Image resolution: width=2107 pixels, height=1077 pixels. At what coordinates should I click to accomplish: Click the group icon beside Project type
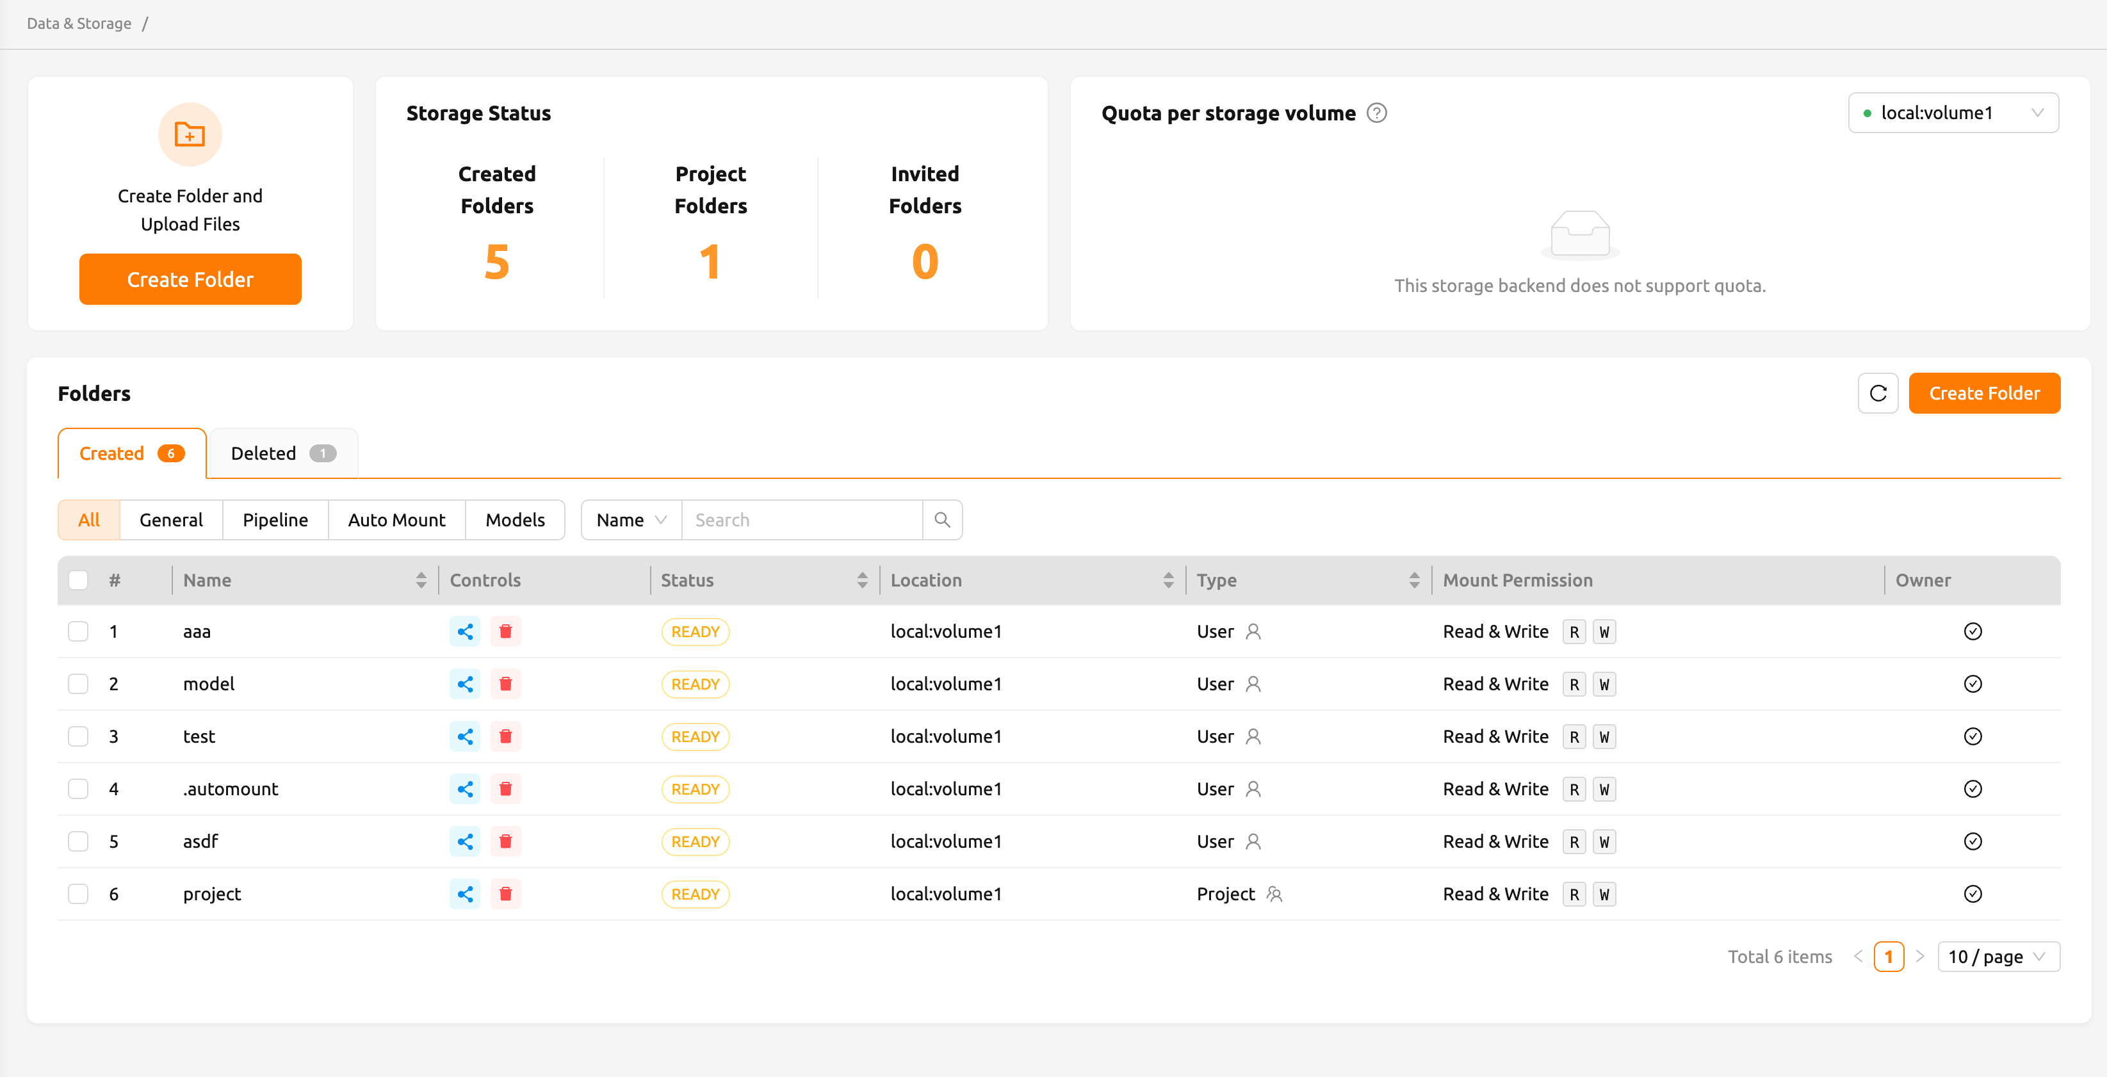click(1274, 894)
